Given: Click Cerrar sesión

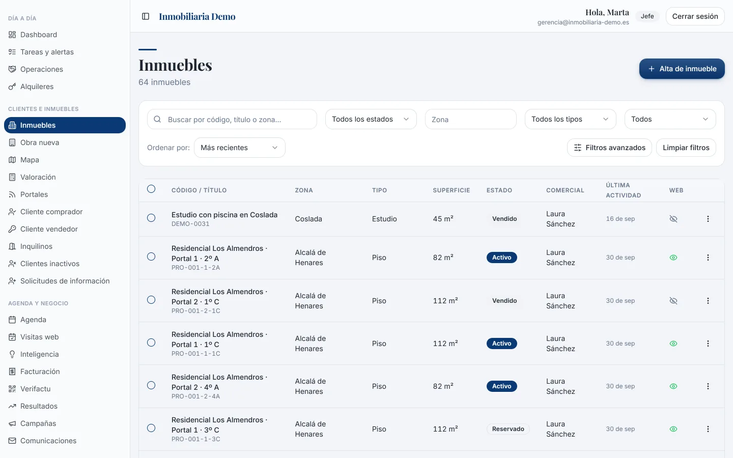Looking at the screenshot, I should pos(695,16).
